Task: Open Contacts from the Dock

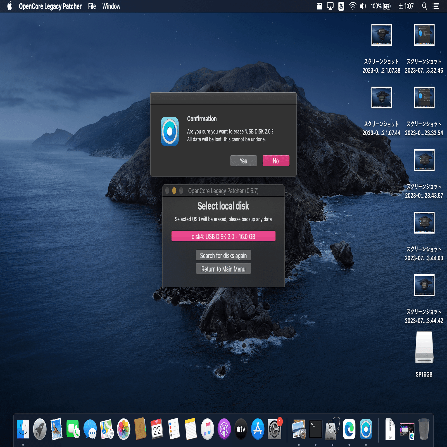Action: coord(140,429)
